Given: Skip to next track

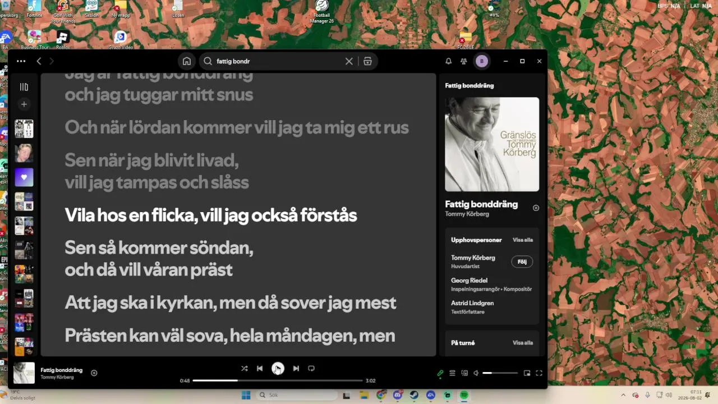Looking at the screenshot, I should point(296,368).
